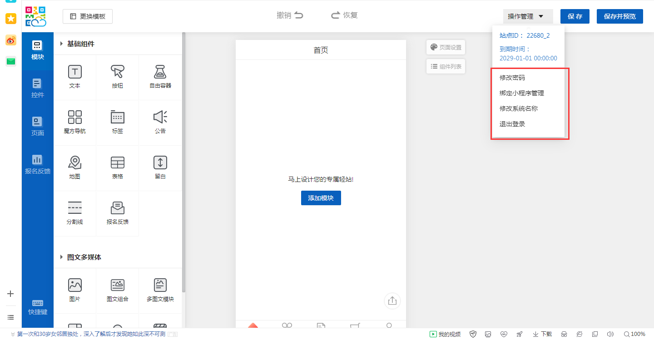This screenshot has width=654, height=340.
Task: Select the 地图 map pin component
Action: 74,163
